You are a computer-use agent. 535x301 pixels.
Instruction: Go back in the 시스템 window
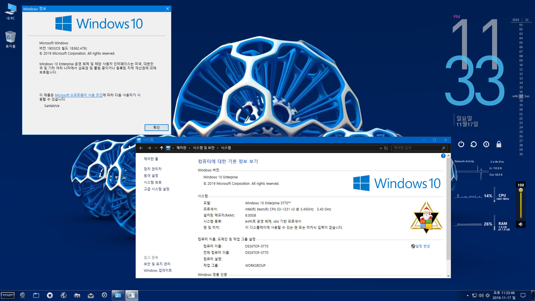point(141,148)
